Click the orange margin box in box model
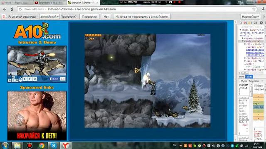 click(x=259, y=96)
